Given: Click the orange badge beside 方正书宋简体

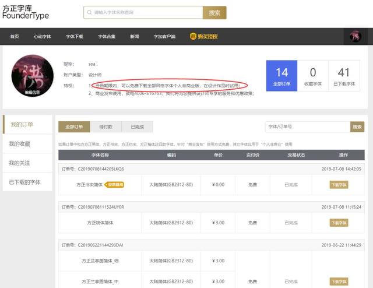Looking at the screenshot, I should coord(115,185).
